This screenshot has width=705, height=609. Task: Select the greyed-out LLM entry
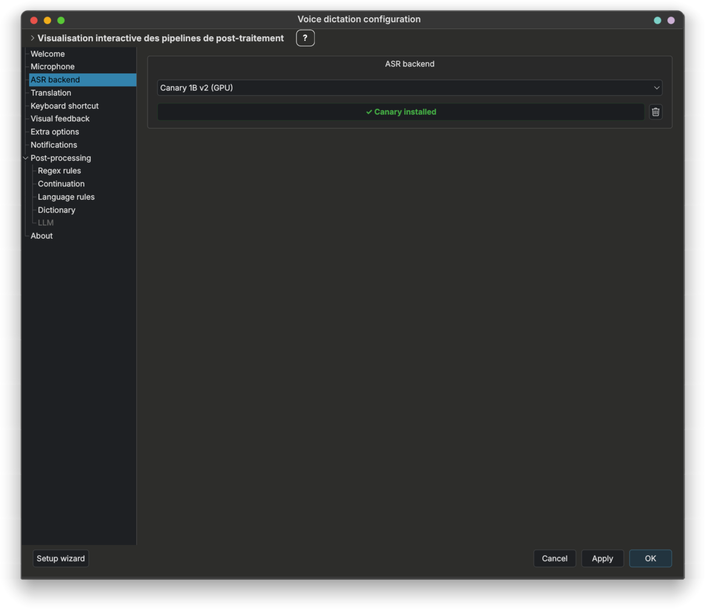tap(46, 223)
